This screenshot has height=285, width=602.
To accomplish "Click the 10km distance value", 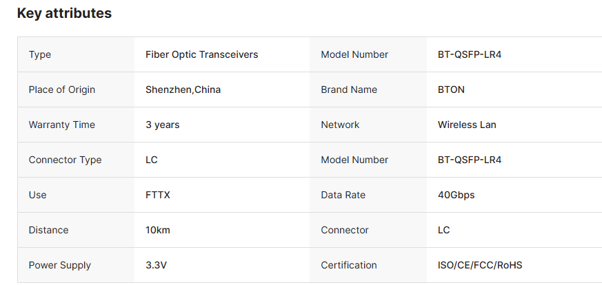I will 158,230.
